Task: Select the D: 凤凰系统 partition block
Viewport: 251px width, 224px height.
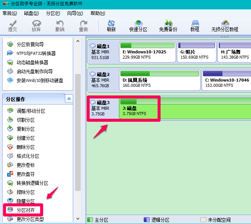Action: coord(159,80)
